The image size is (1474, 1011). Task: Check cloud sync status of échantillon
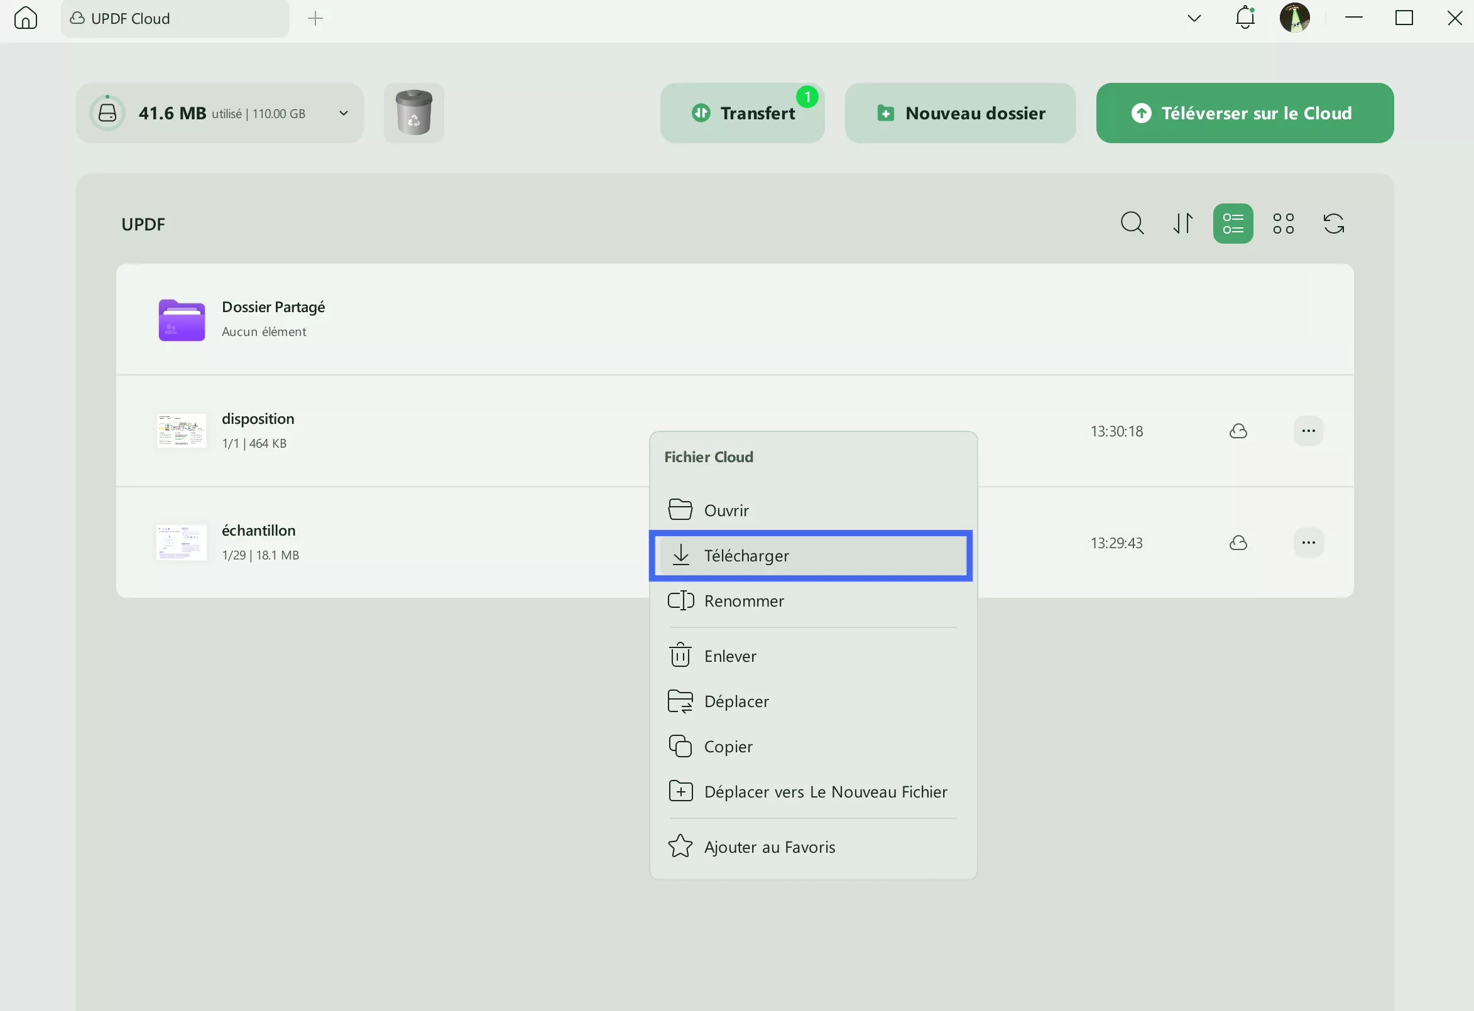1238,543
